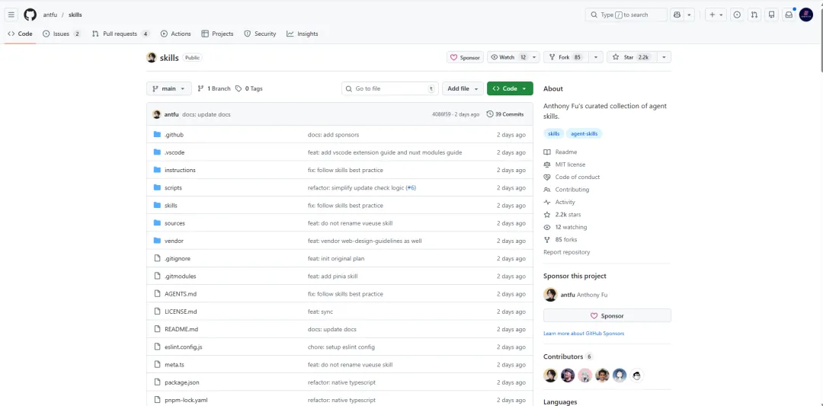Open first contributor avatar
The width and height of the screenshot is (823, 406).
550,375
